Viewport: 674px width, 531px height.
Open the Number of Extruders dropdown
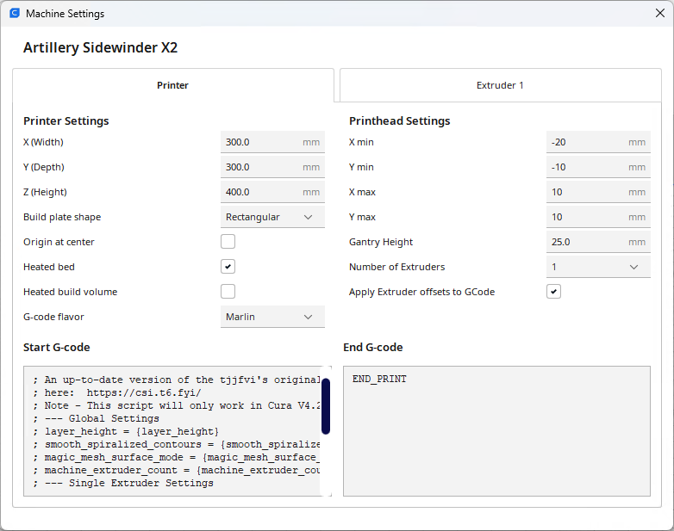point(598,267)
